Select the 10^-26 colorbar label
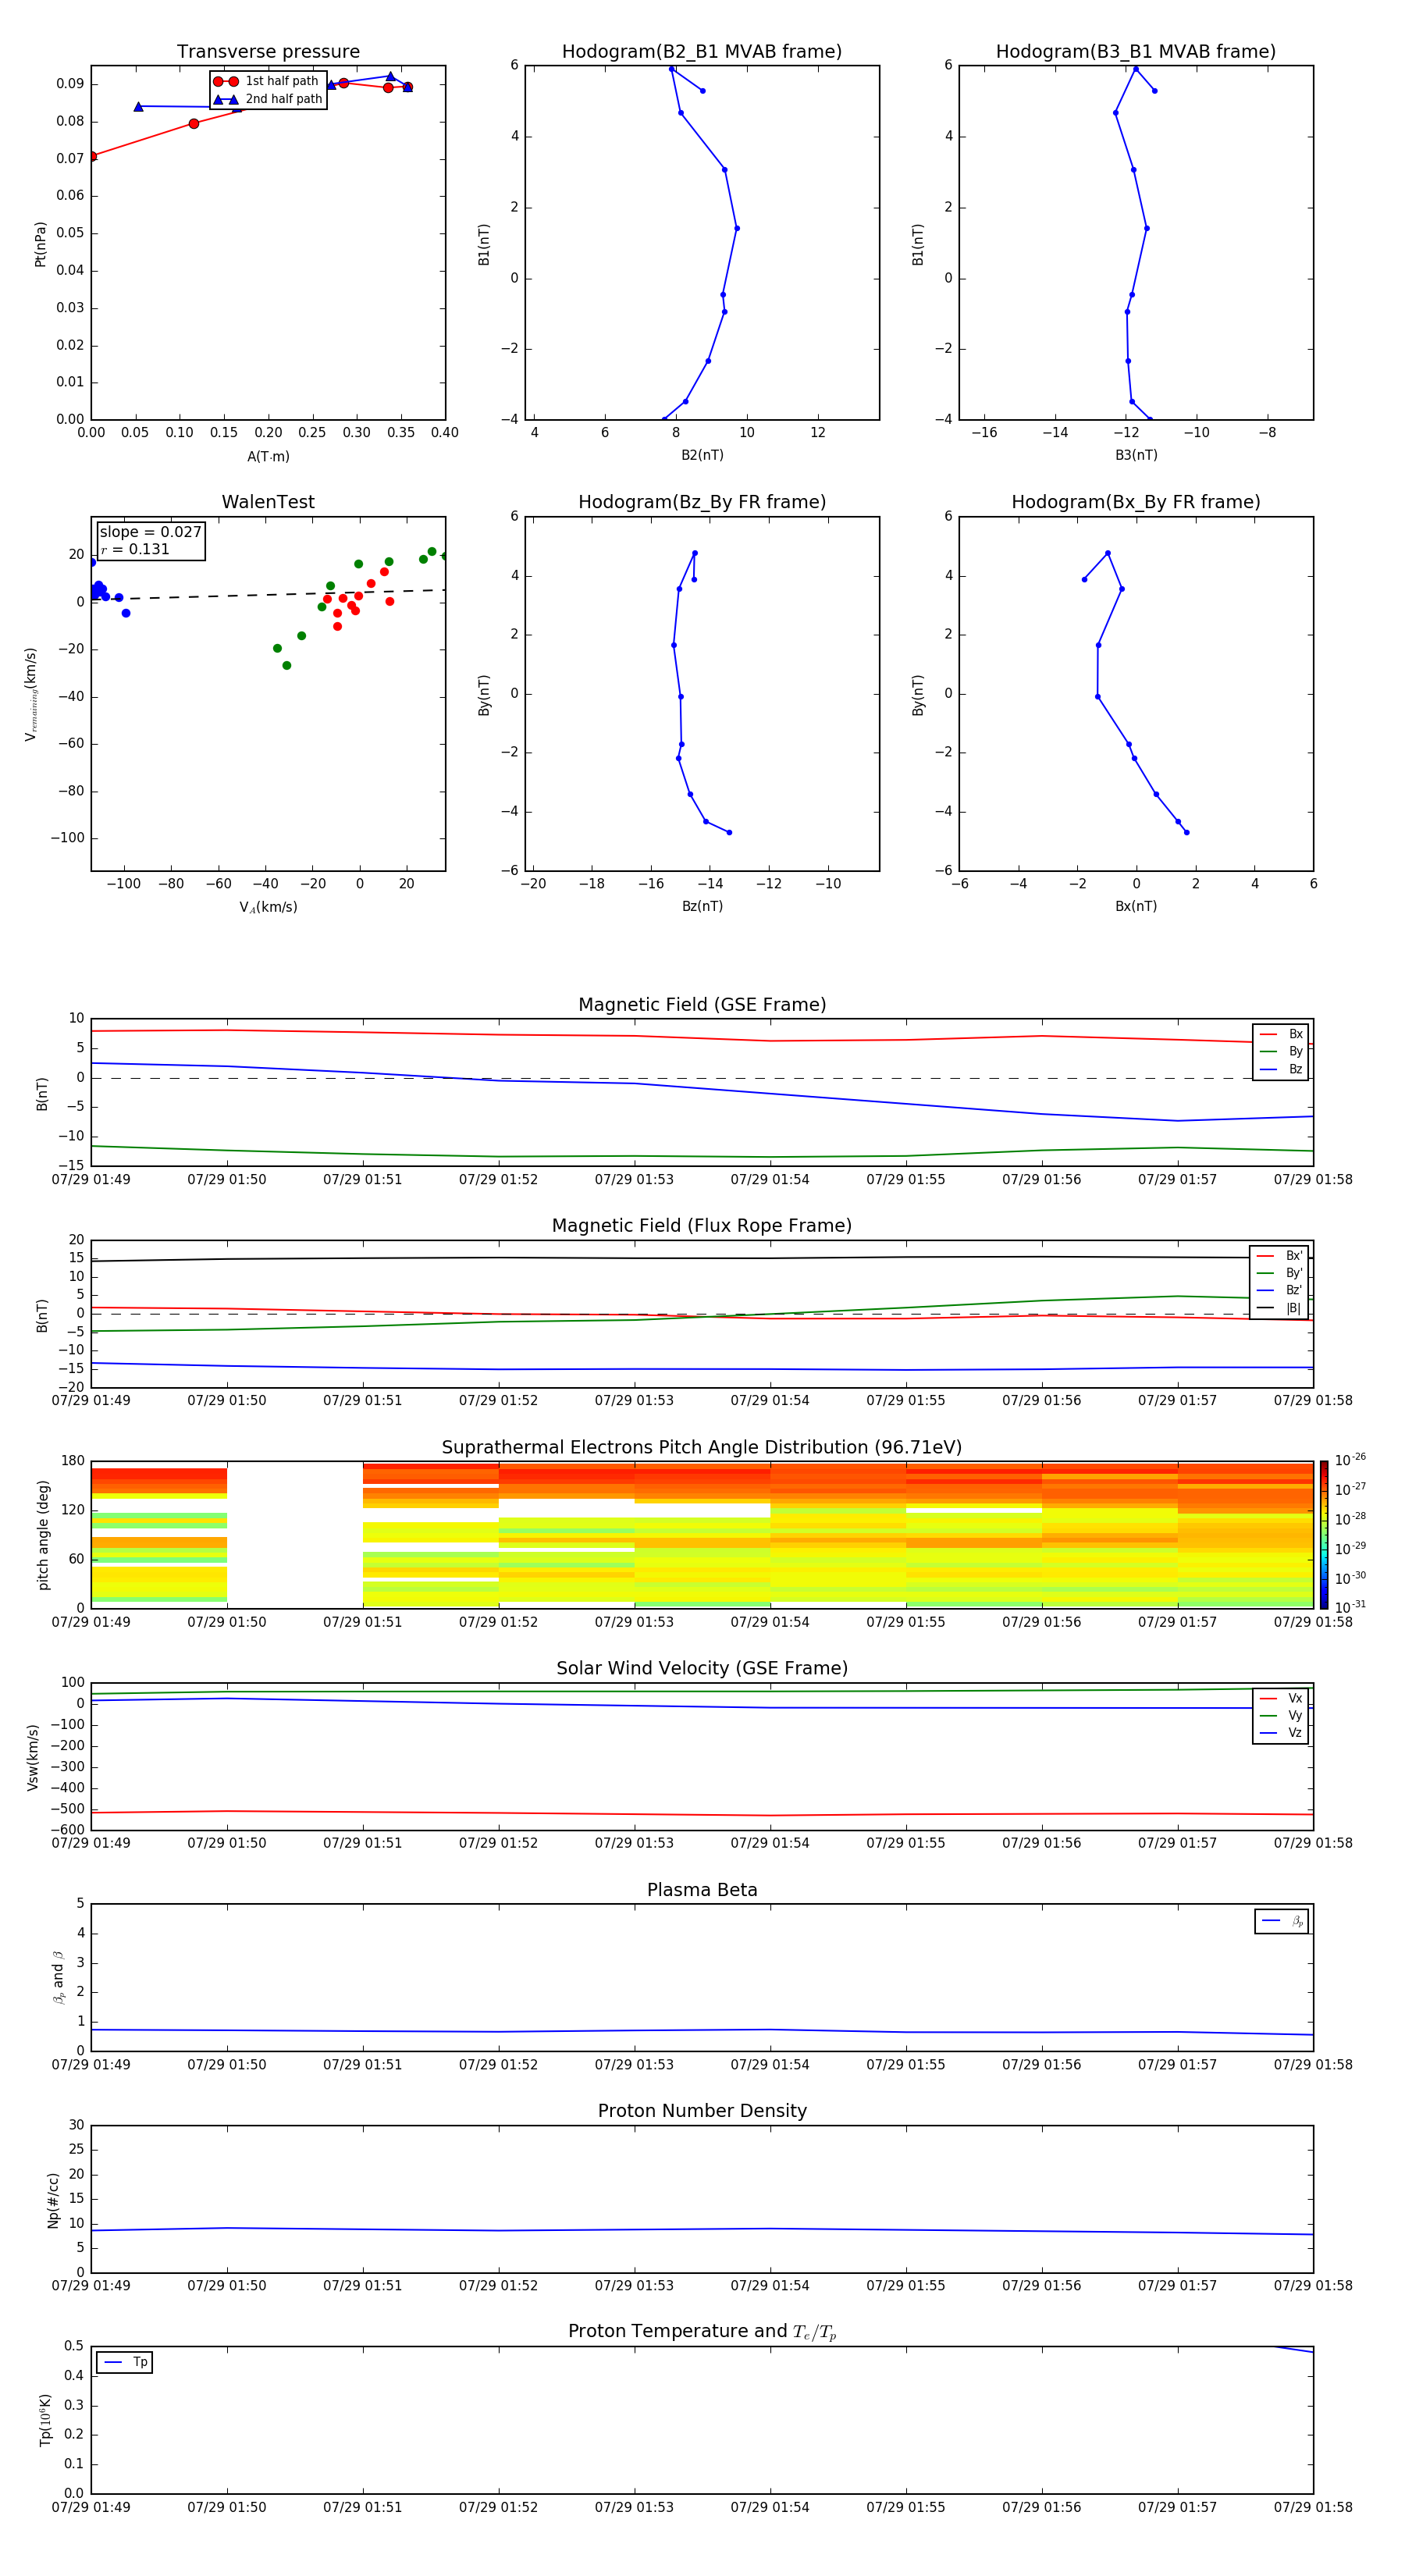This screenshot has height=2576, width=1405. [x=1350, y=1460]
